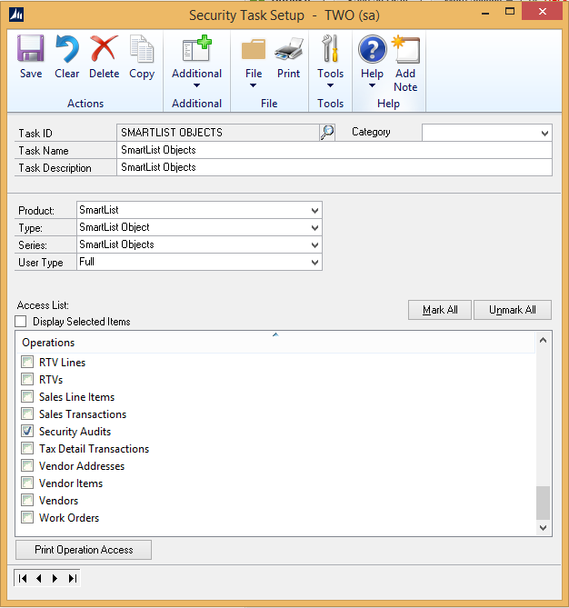Uncheck the Security Audits checkbox

click(27, 431)
